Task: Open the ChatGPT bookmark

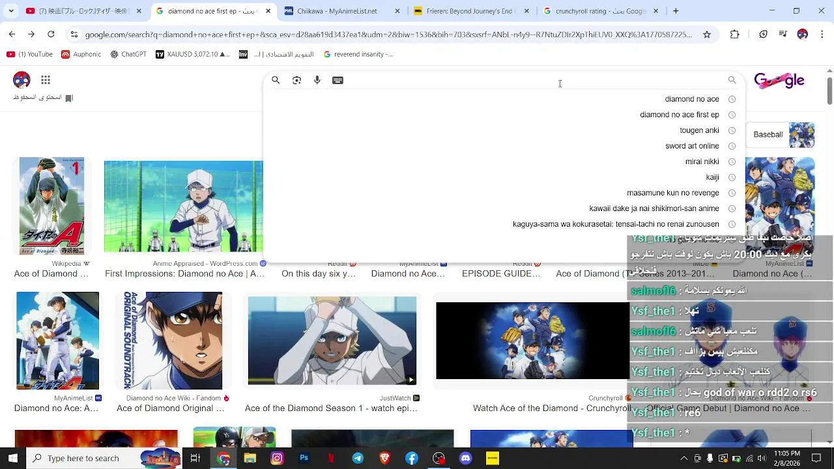Action: 128,55
